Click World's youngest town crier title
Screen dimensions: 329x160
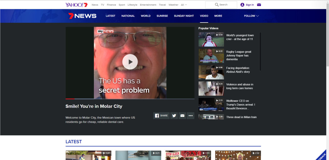click(240, 37)
